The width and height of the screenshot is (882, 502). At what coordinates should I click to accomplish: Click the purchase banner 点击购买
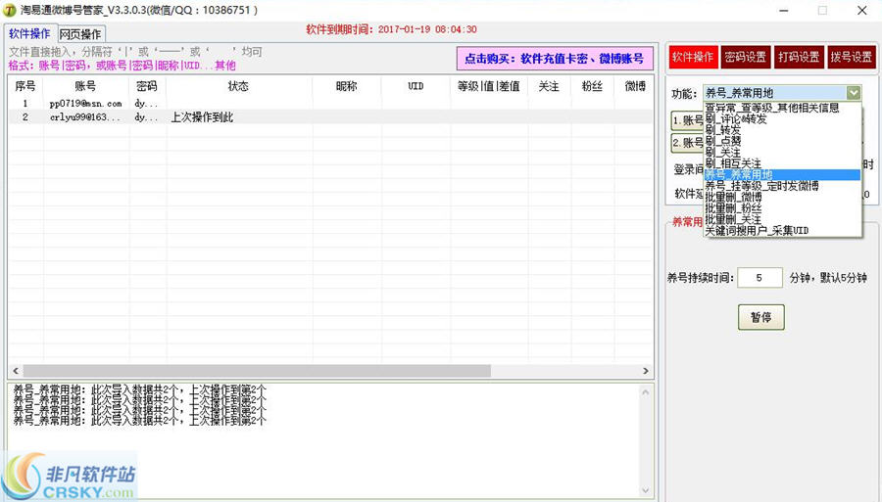pyautogui.click(x=555, y=59)
